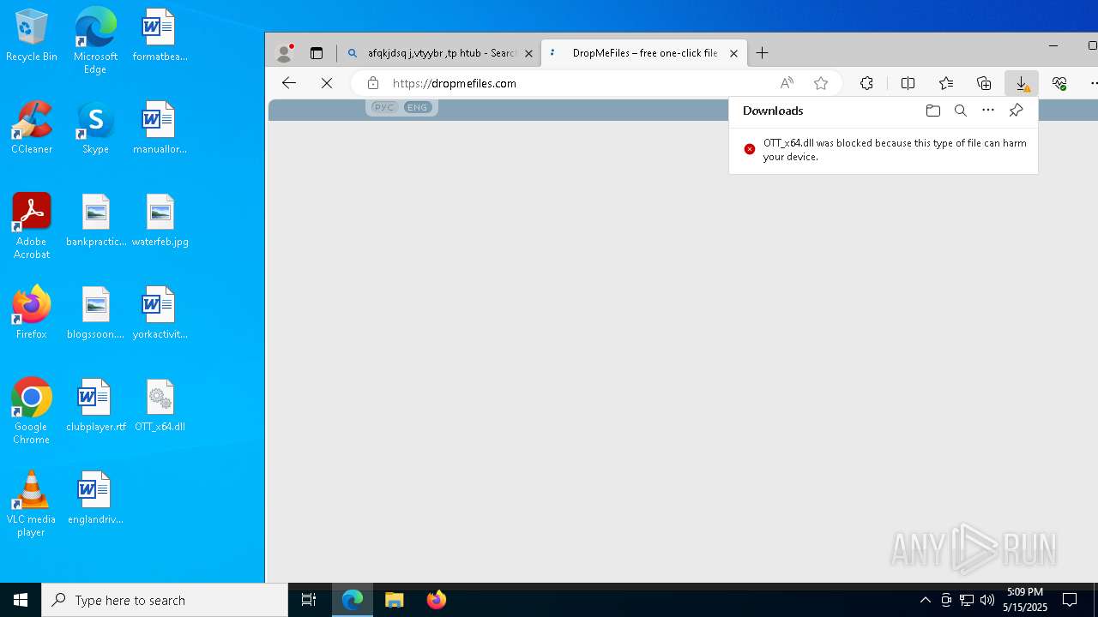Open File Explorer from taskbar
The width and height of the screenshot is (1098, 617).
pyautogui.click(x=395, y=600)
